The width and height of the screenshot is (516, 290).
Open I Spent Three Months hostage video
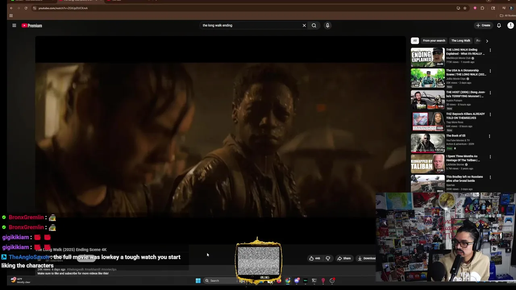(427, 164)
